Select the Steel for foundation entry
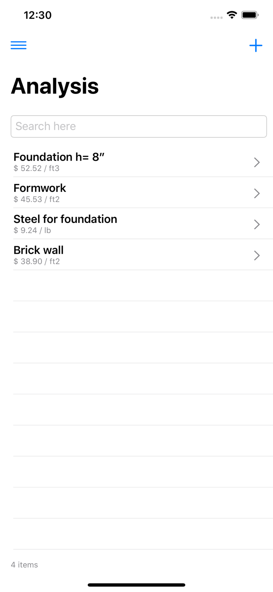The width and height of the screenshot is (273, 592). point(65,219)
